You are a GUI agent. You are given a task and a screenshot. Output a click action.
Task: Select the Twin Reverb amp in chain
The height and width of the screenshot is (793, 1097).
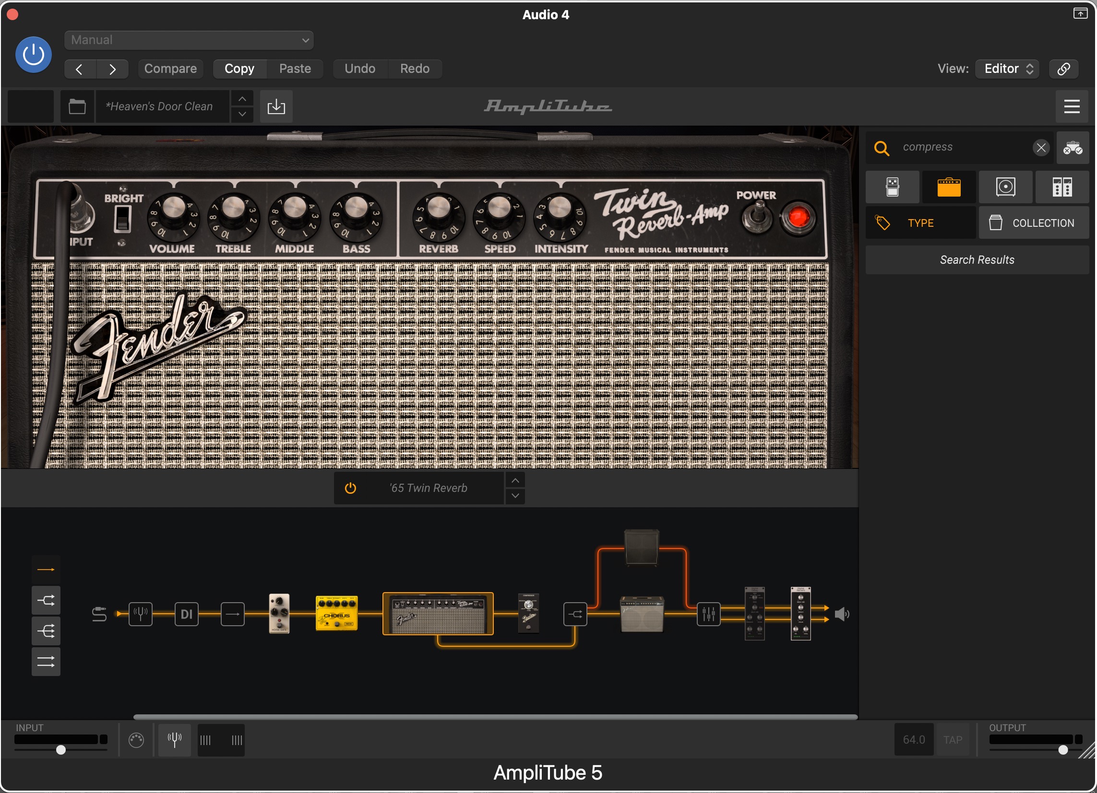[x=438, y=614]
